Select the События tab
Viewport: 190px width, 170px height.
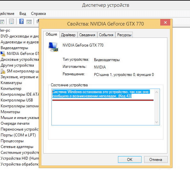[x=106, y=35]
